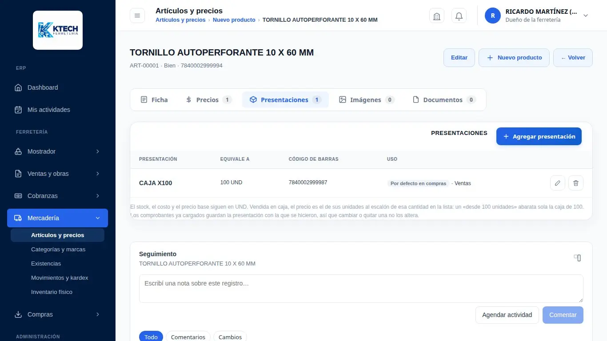Select the Presentaciones tab

(x=285, y=100)
